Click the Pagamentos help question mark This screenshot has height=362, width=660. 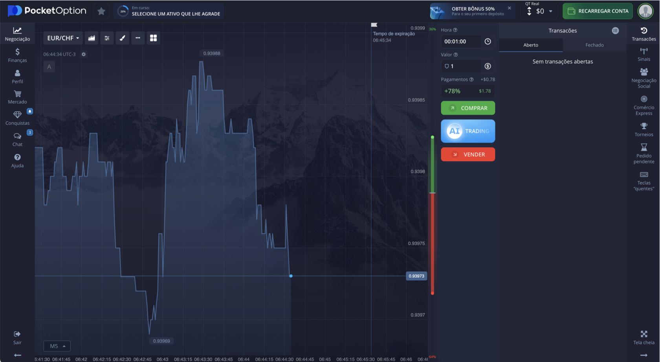471,79
